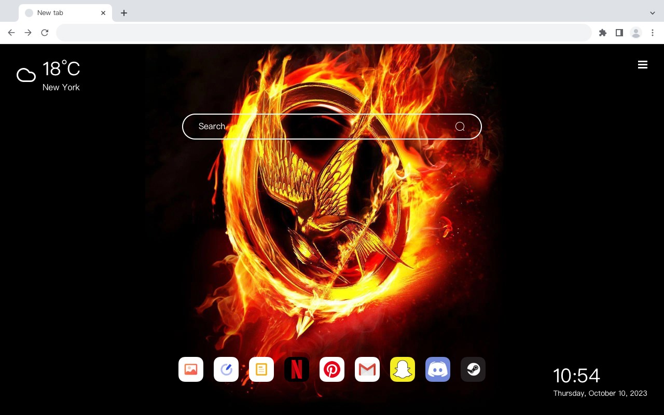Open the Gmail shortcut
Viewport: 664px width, 415px height.
[367, 369]
